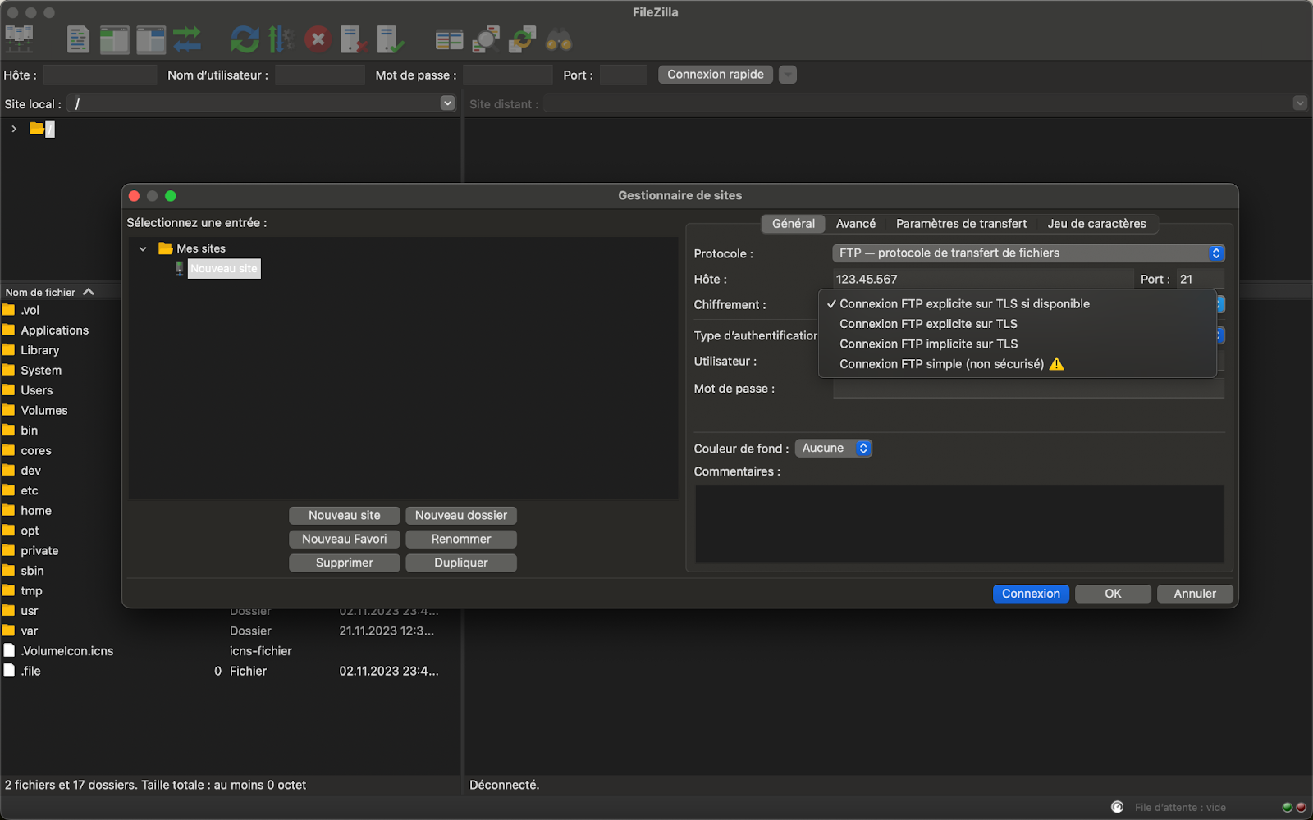Click the sort arrow on Nom de fichier
1313x820 pixels.
(x=89, y=292)
